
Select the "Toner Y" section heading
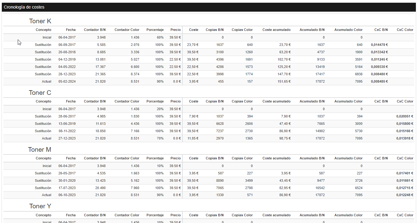coord(40,206)
